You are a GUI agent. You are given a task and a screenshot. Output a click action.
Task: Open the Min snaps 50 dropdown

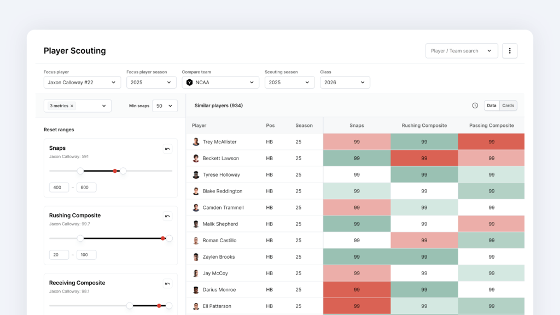coord(165,106)
